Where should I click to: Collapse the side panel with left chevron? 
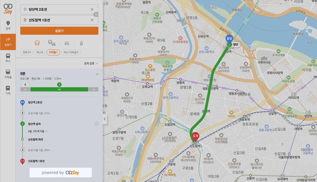tap(105, 119)
